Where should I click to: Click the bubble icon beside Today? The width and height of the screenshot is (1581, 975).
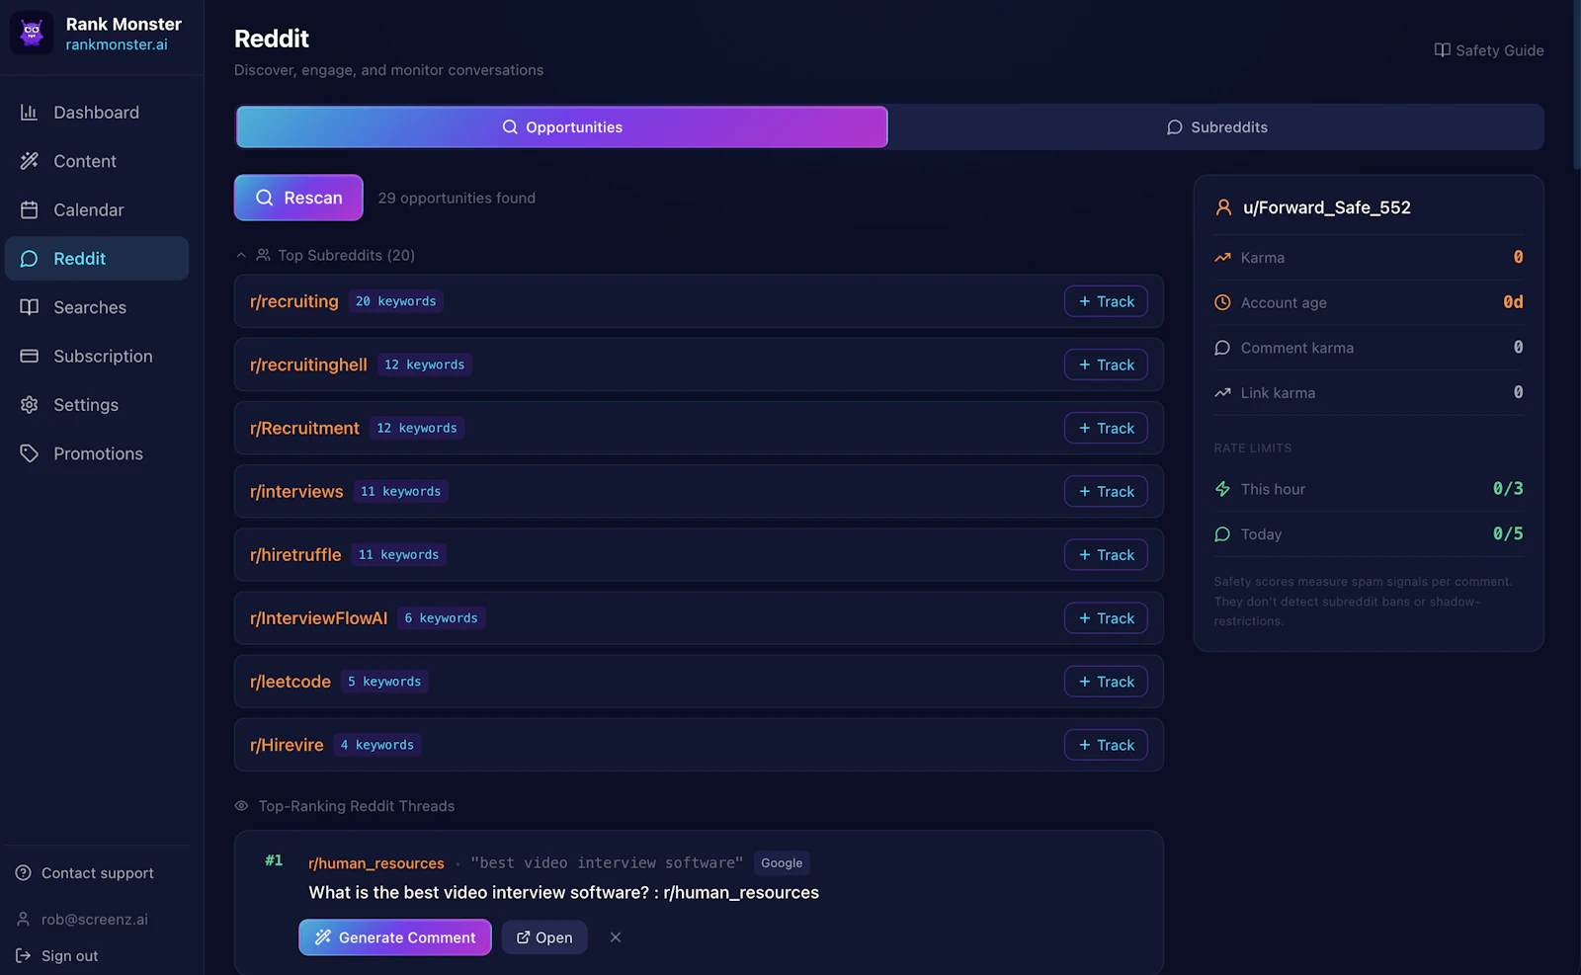coord(1222,534)
